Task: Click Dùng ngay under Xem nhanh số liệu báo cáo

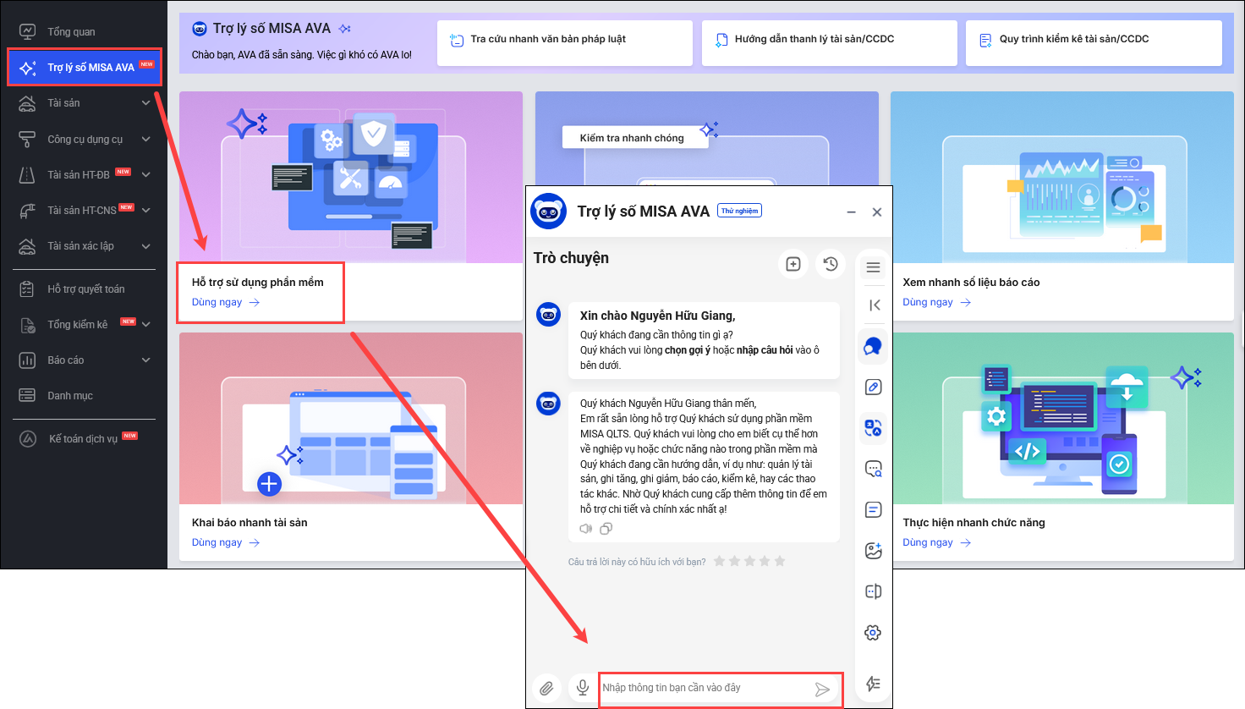Action: coord(937,302)
